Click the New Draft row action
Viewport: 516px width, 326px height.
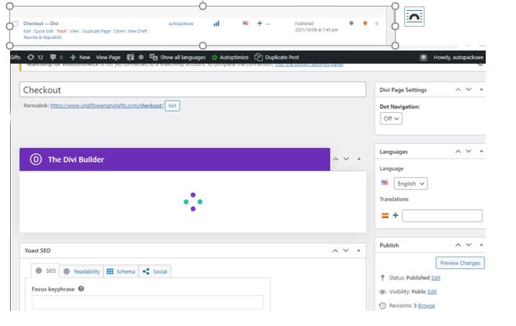(x=138, y=31)
